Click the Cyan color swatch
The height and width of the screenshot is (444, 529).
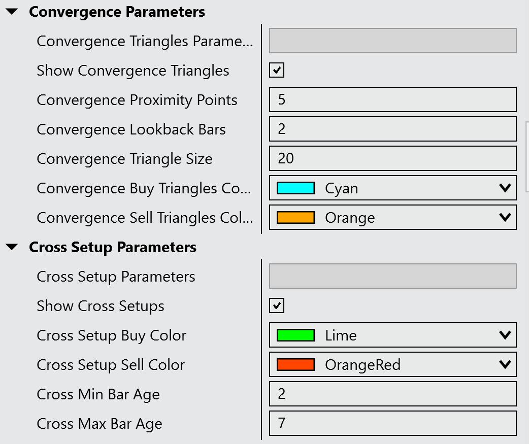pyautogui.click(x=295, y=188)
